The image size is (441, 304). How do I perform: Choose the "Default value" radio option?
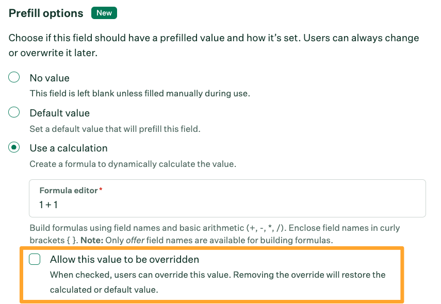(14, 113)
